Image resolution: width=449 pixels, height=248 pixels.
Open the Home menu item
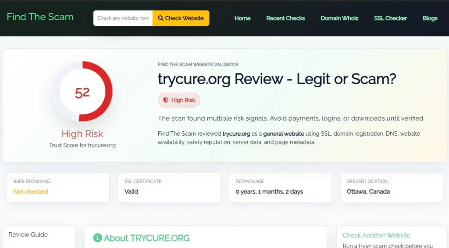[242, 18]
